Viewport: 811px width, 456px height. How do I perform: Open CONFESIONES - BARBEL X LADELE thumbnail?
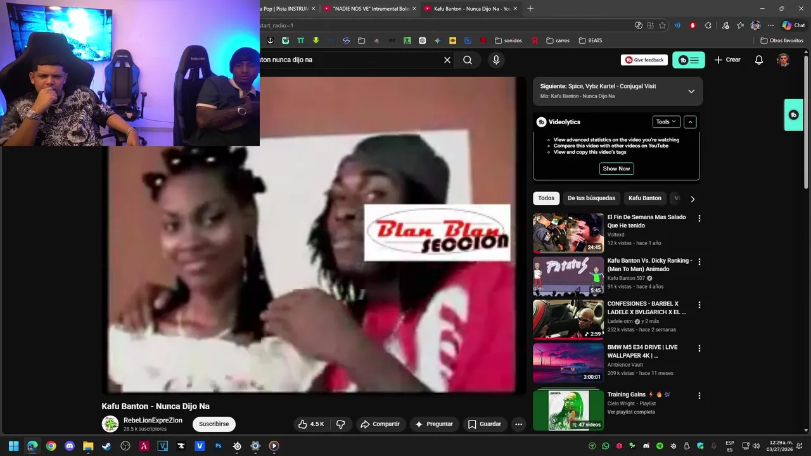tap(568, 320)
